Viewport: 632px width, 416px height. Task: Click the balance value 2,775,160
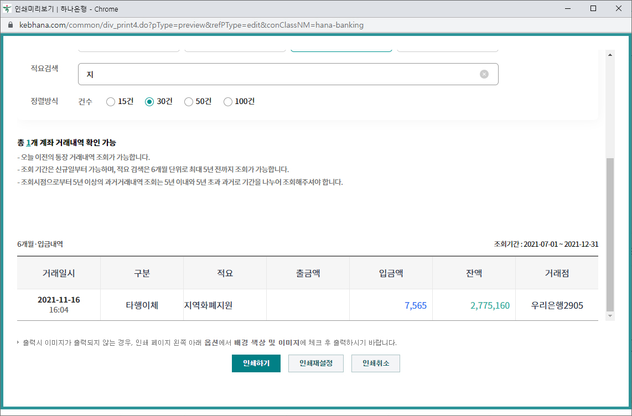(490, 305)
